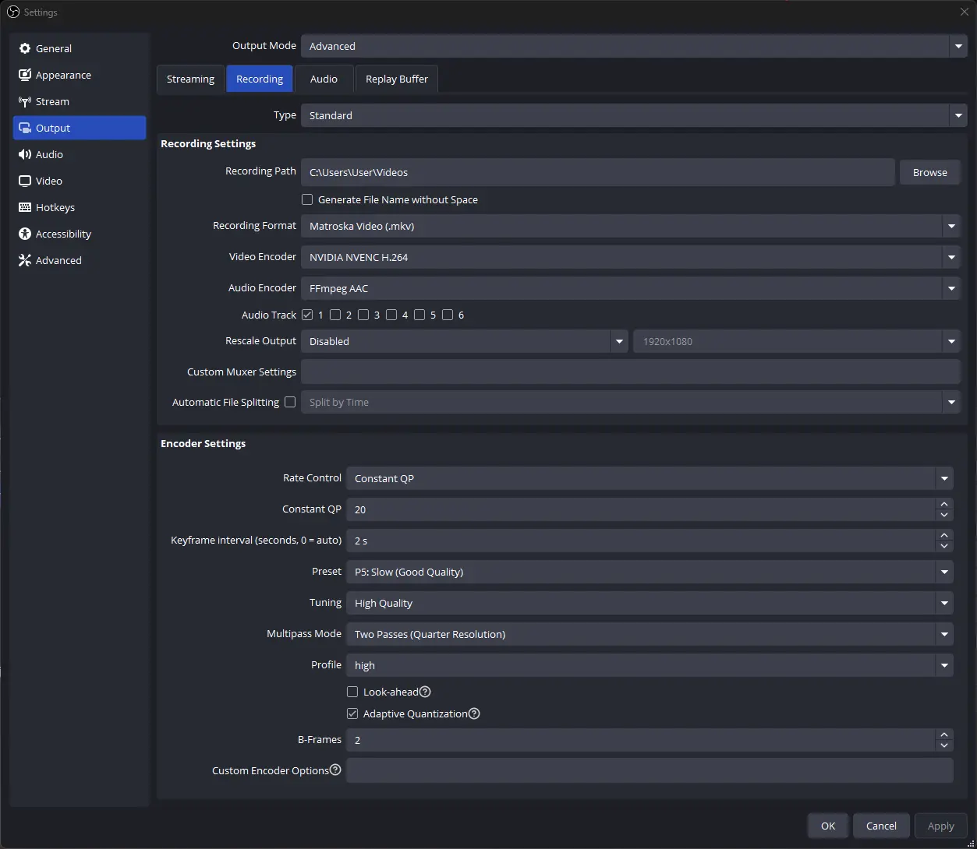Screen dimensions: 977x849
Task: Select the Appearance sidebar icon
Action: [25, 75]
